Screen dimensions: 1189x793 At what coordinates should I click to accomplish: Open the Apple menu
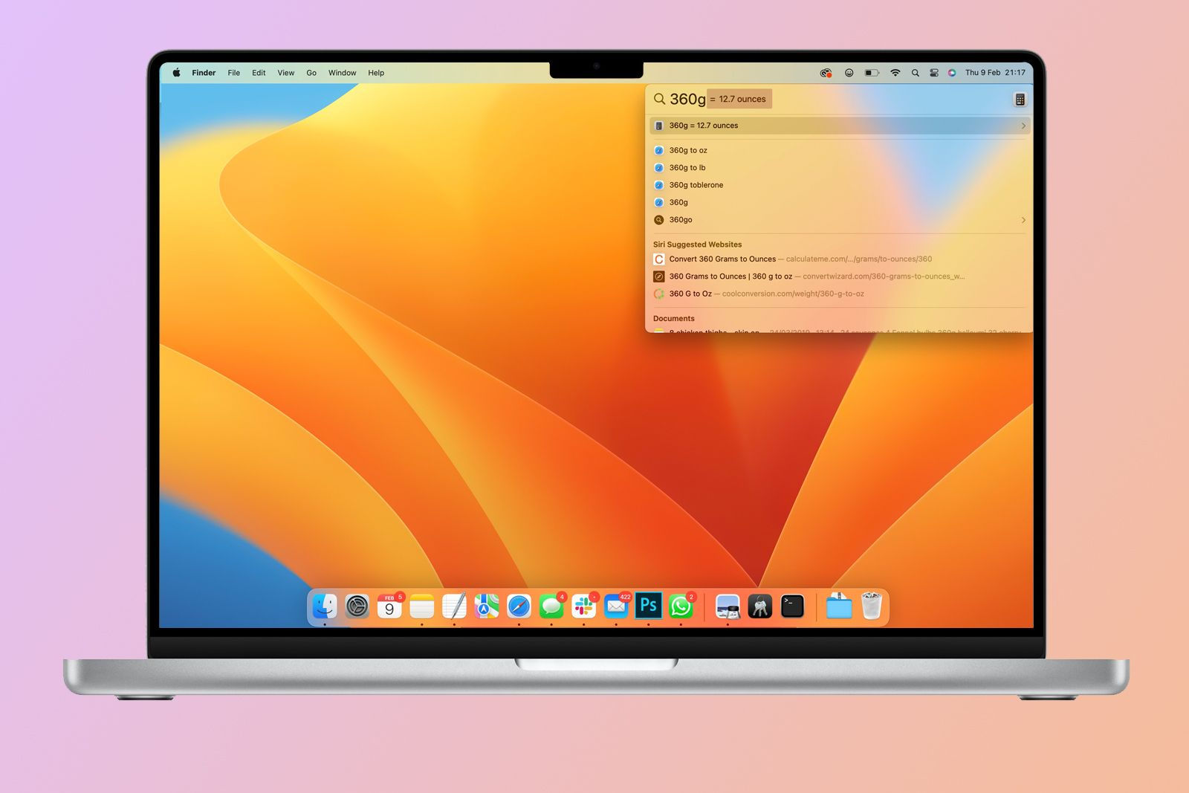click(x=177, y=73)
